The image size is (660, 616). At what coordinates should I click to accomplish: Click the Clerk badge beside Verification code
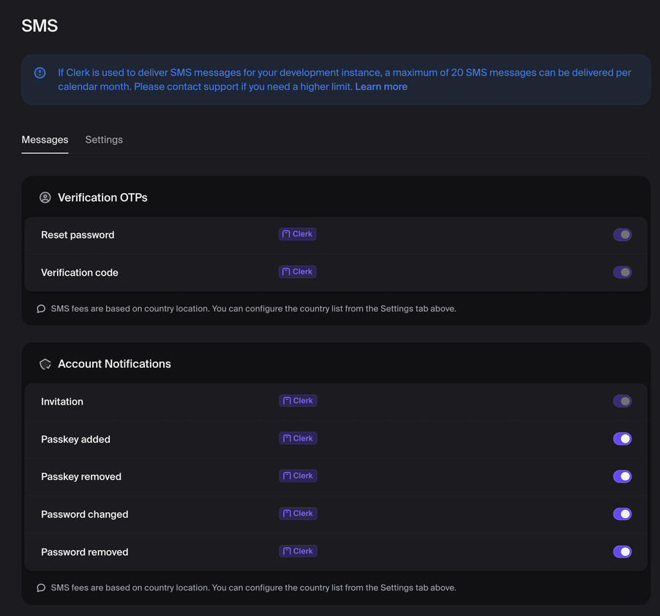click(297, 271)
